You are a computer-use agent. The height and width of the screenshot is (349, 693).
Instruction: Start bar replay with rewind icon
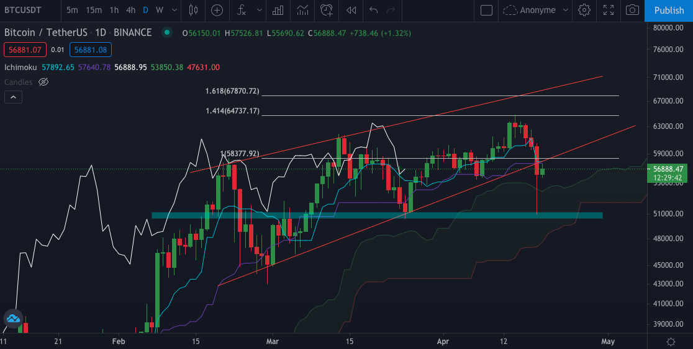[351, 10]
